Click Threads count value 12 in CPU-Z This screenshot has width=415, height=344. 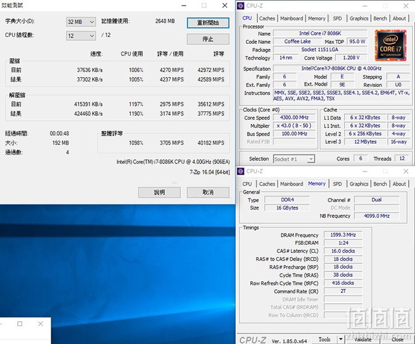(x=402, y=158)
